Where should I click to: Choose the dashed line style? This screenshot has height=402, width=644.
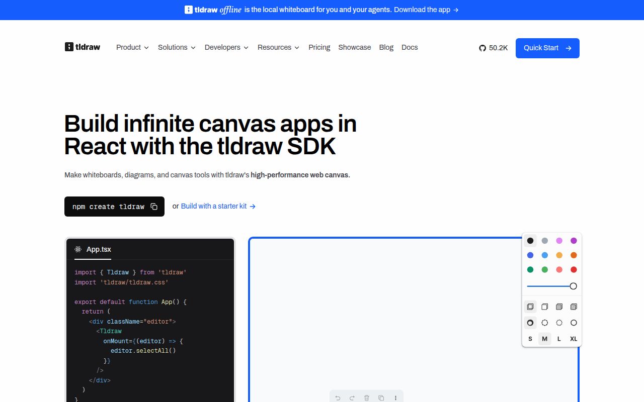click(x=545, y=323)
